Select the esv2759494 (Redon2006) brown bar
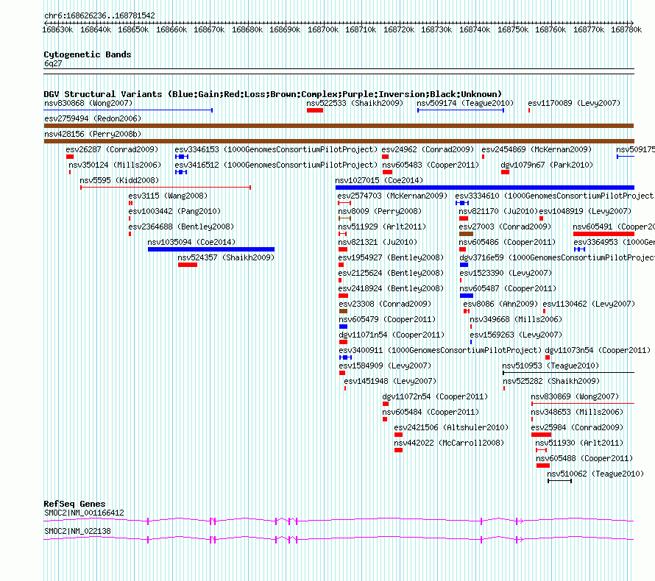 pyautogui.click(x=339, y=126)
